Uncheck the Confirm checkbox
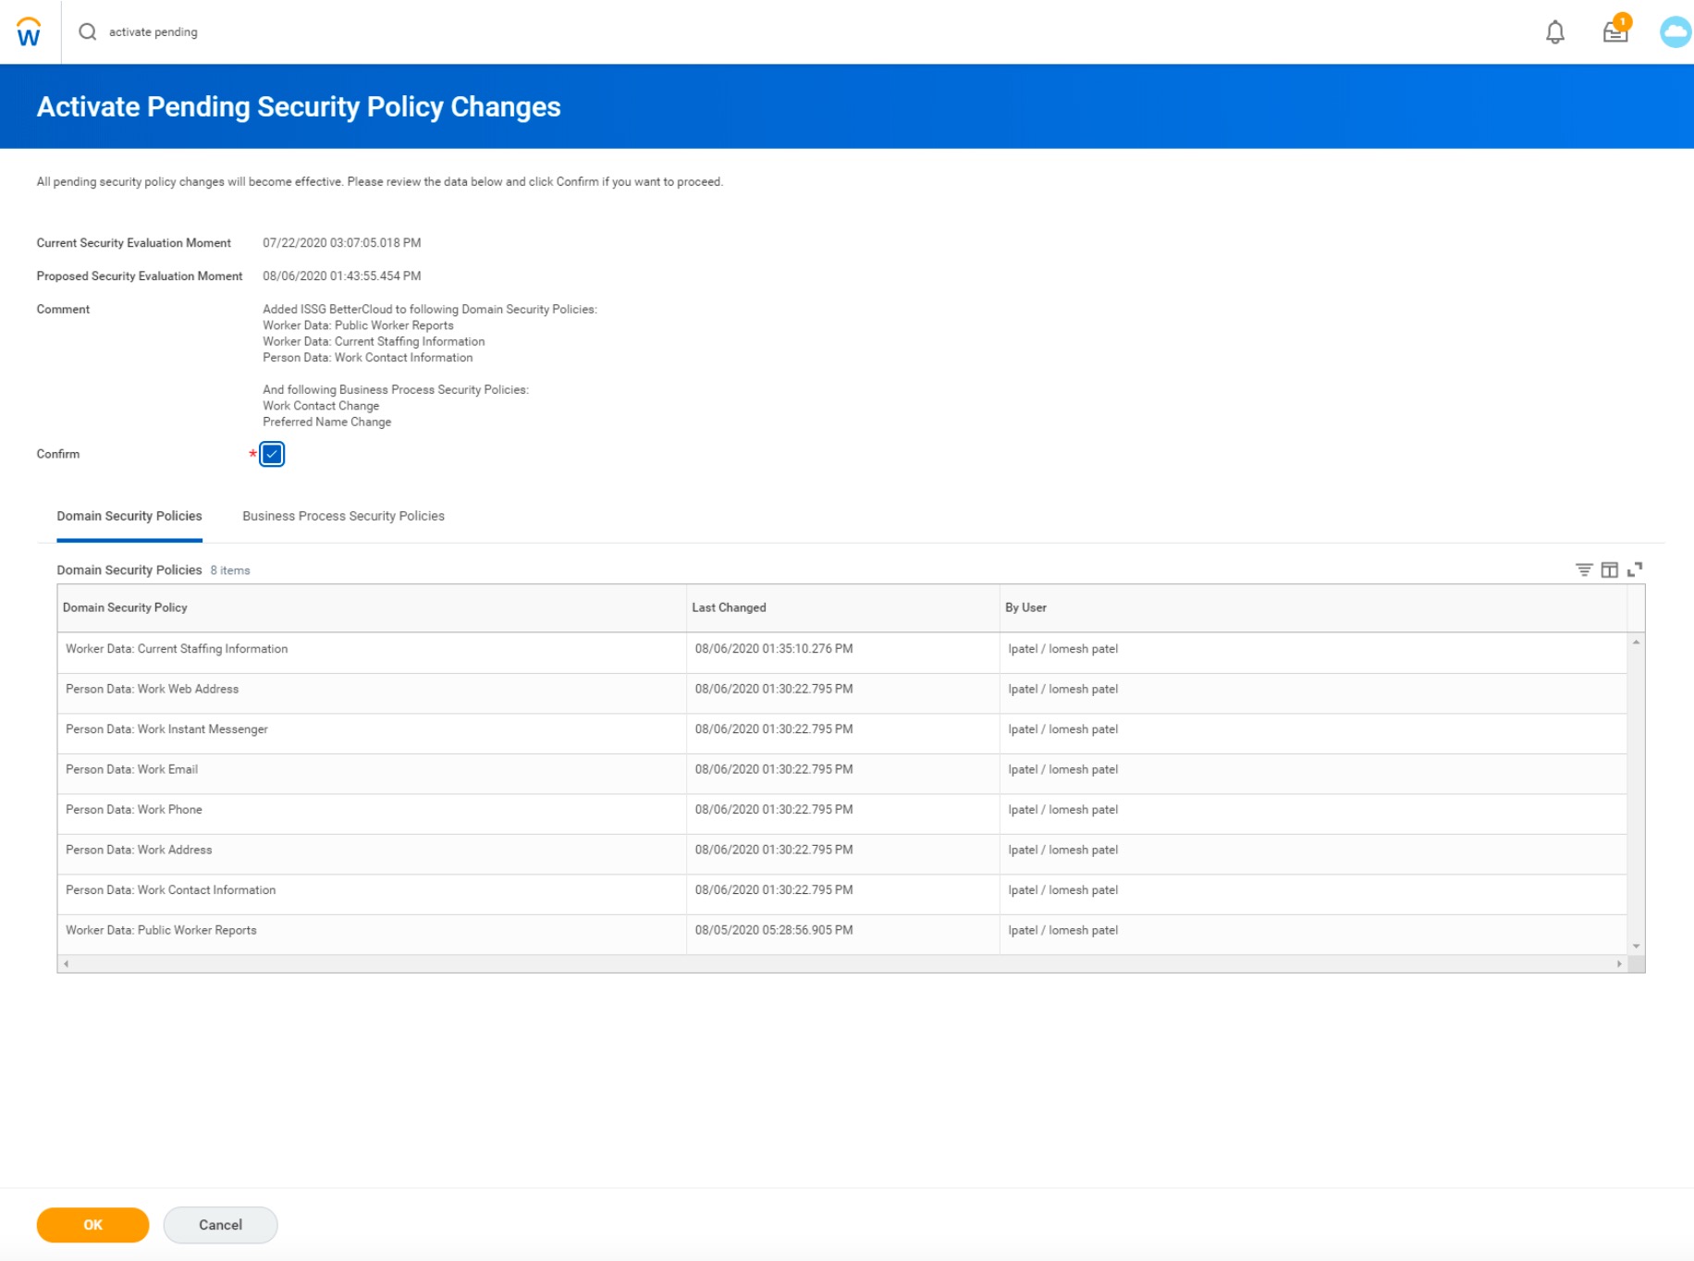Viewport: 1694px width, 1261px height. [x=272, y=454]
